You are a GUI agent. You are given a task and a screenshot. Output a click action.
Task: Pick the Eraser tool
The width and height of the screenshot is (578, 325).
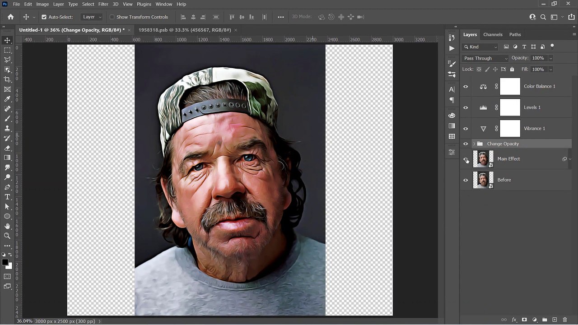coord(7,148)
